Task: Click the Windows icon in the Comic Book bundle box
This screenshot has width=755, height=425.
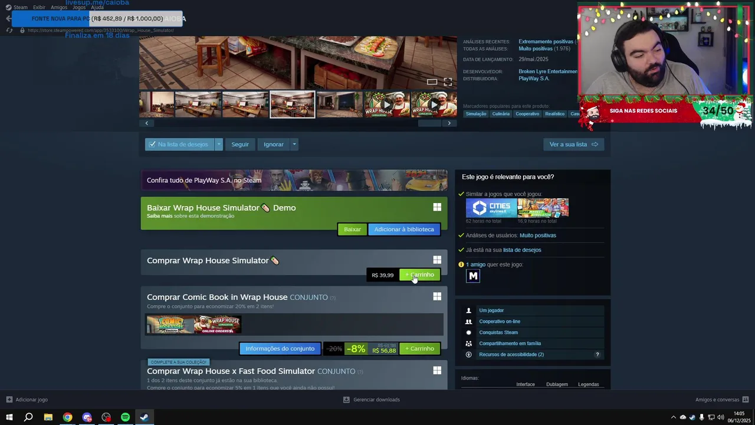Action: 437,296
